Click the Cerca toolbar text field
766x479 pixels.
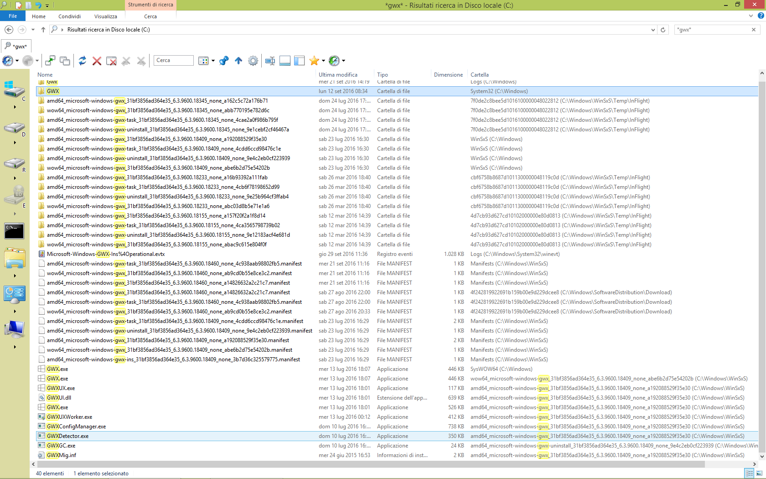point(173,61)
